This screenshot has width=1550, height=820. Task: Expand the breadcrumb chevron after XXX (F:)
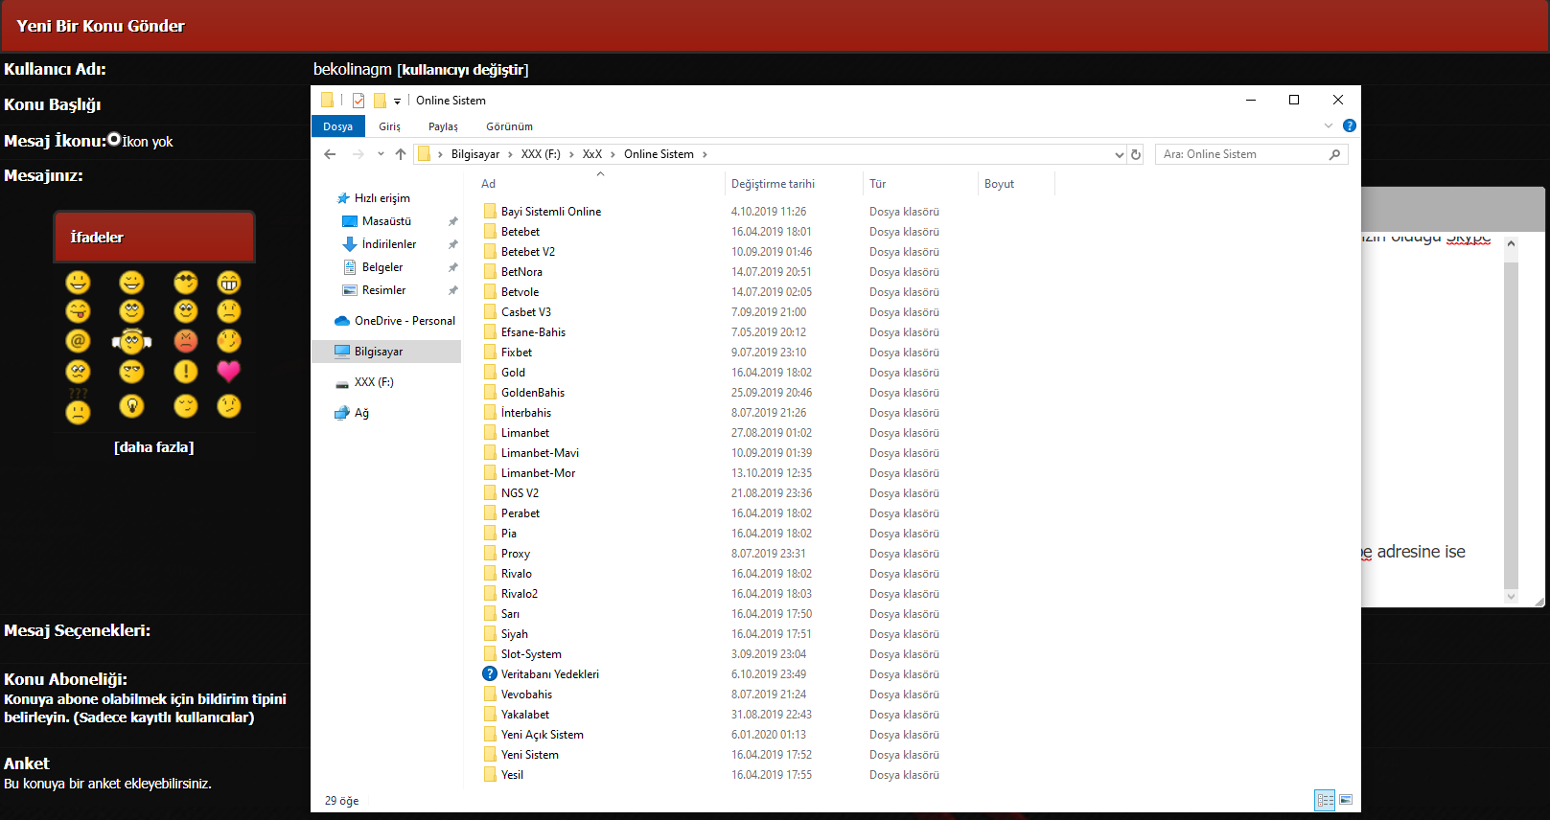[x=571, y=154]
